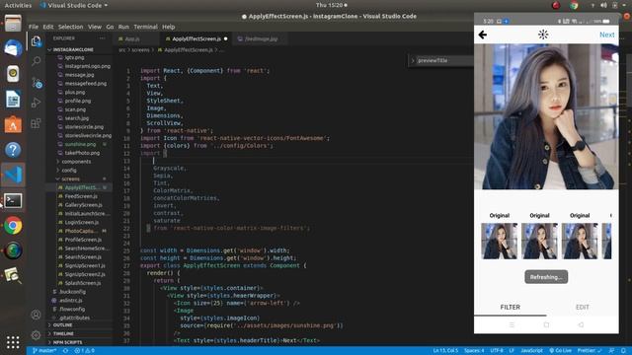Tap the first Original filter thumbnail
The height and width of the screenshot is (355, 632).
[x=499, y=241]
